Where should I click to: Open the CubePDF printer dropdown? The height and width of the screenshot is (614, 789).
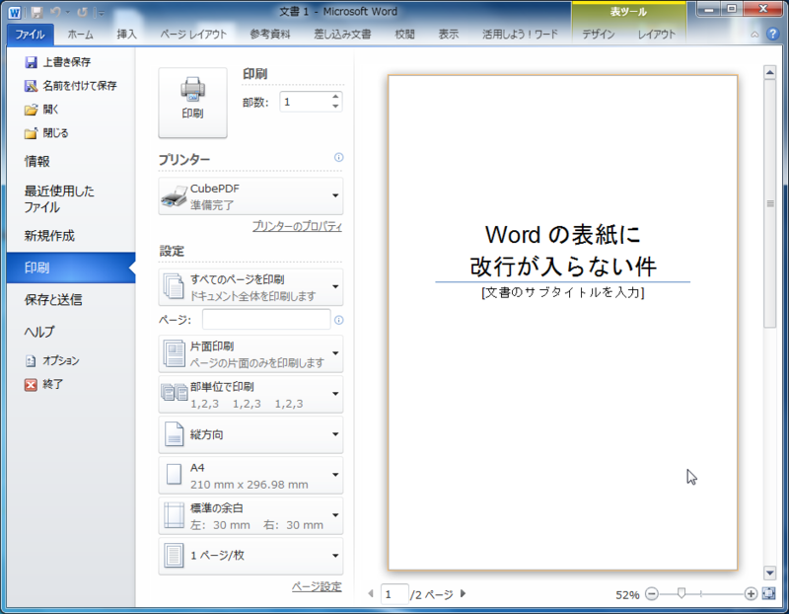coord(251,195)
